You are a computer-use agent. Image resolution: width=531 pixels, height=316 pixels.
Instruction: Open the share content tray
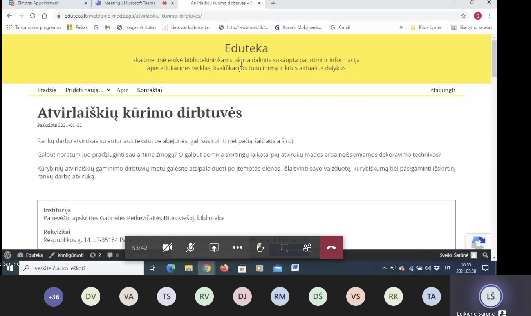[214, 248]
